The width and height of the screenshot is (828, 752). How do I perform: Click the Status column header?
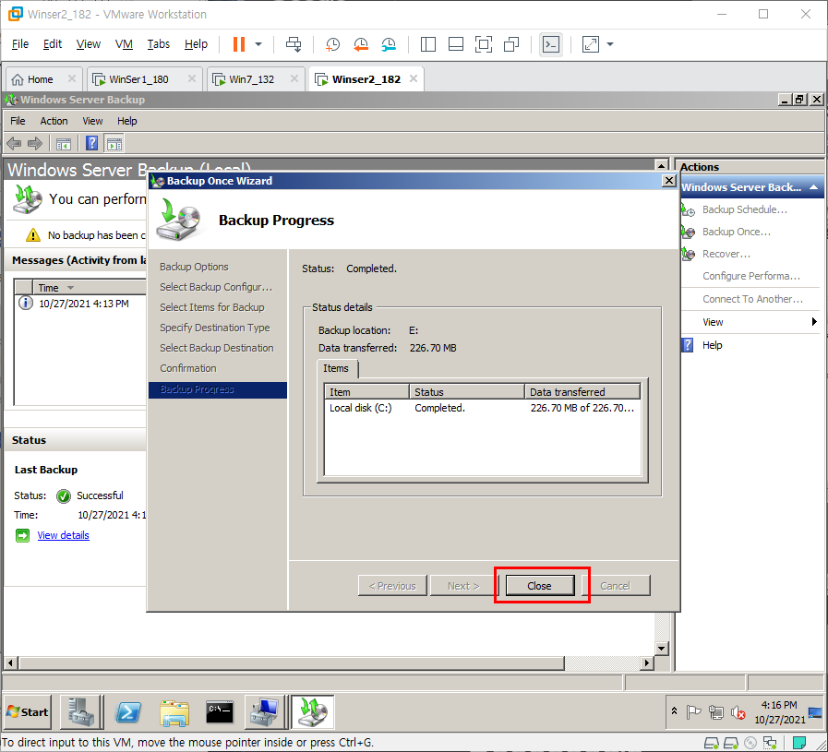pyautogui.click(x=467, y=392)
